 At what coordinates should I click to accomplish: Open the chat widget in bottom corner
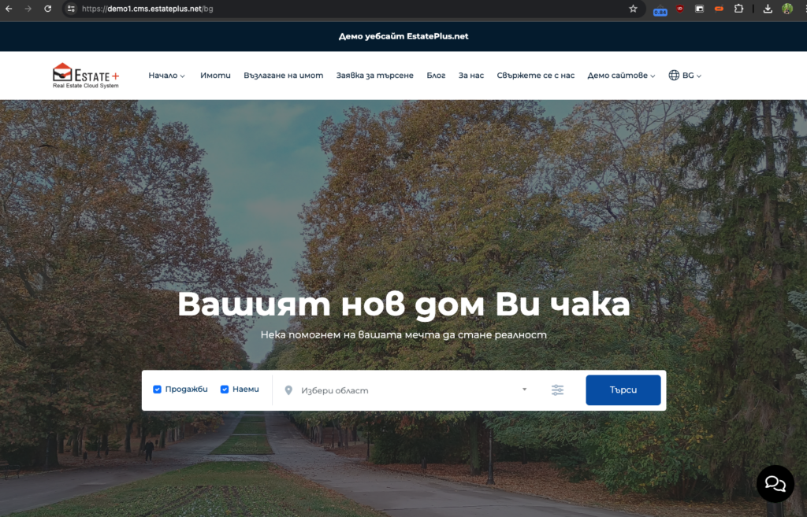tap(774, 483)
